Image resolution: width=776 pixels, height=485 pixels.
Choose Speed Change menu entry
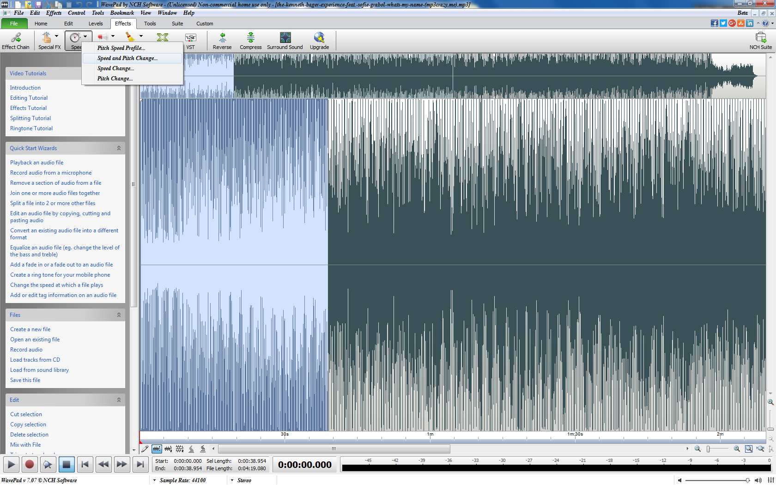(x=133, y=68)
